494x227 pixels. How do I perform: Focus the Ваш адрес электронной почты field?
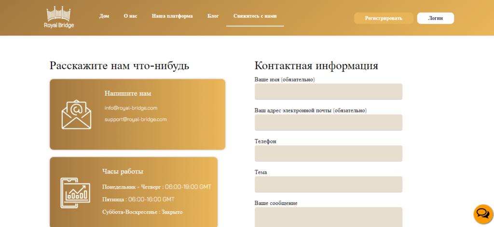click(328, 123)
